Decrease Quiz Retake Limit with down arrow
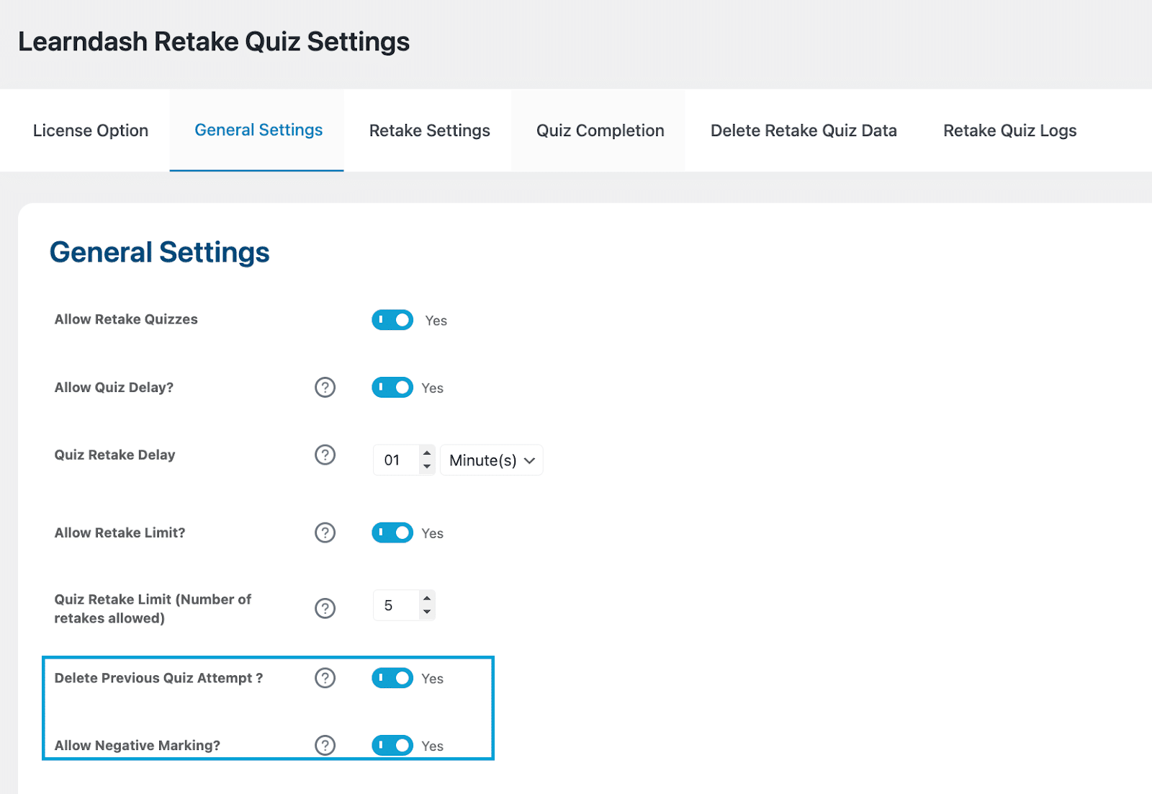Screen dimensions: 1152x794 pyautogui.click(x=427, y=612)
